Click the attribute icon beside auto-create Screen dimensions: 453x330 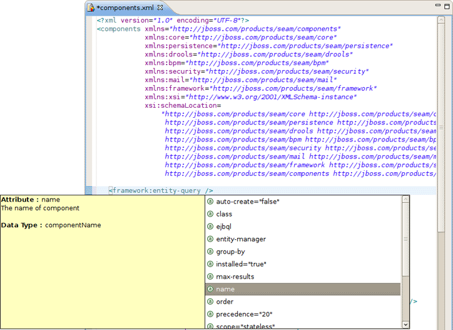pyautogui.click(x=210, y=202)
